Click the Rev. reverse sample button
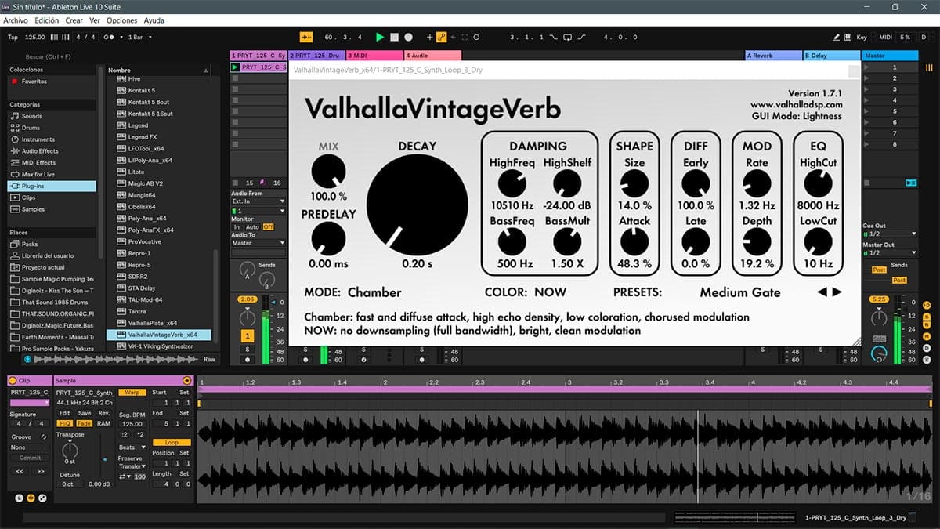 click(x=104, y=413)
